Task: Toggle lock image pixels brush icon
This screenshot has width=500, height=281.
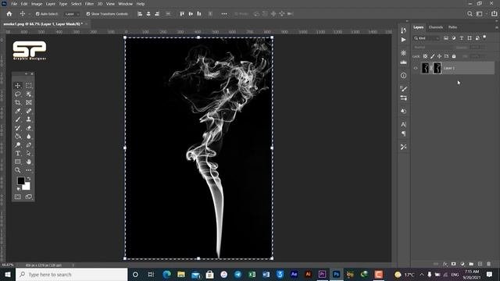Action: (x=432, y=56)
